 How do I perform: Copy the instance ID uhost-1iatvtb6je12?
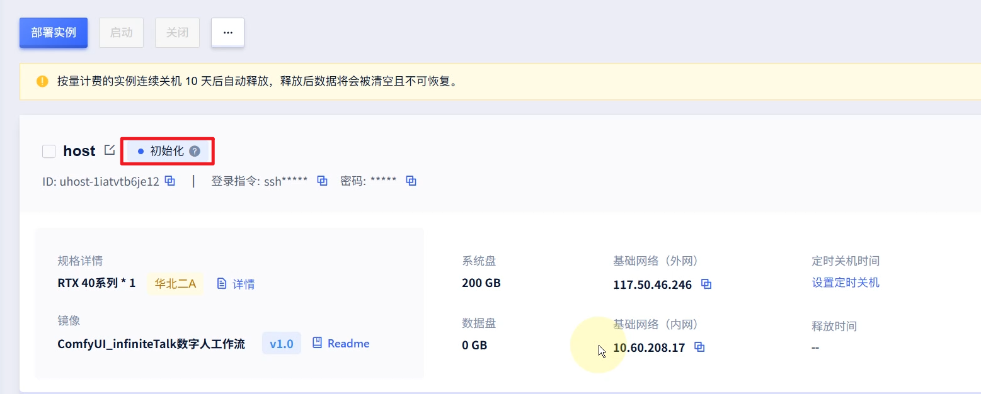click(x=169, y=181)
